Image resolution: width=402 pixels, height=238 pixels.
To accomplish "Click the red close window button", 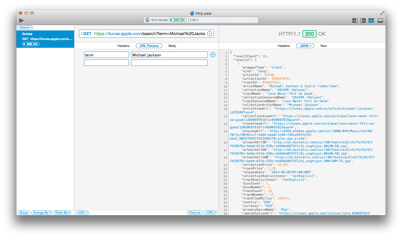I will click(20, 13).
